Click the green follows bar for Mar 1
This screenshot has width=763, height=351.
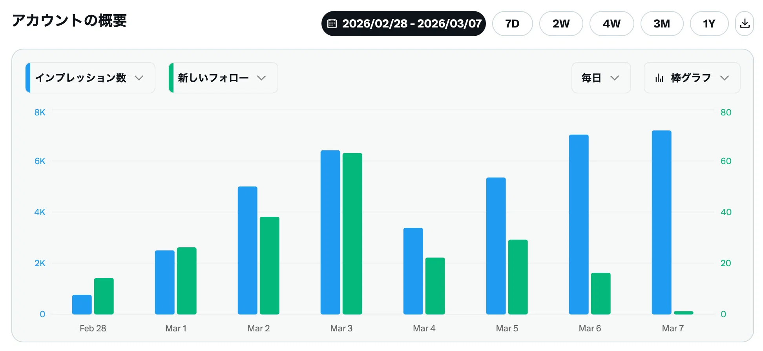[187, 281]
